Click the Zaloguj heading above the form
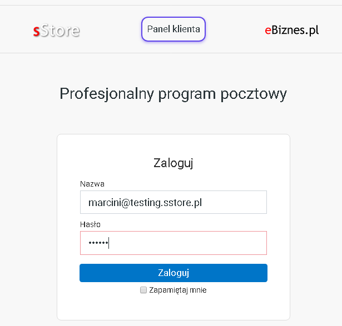Screen dimensions: 342x326 click(x=174, y=163)
